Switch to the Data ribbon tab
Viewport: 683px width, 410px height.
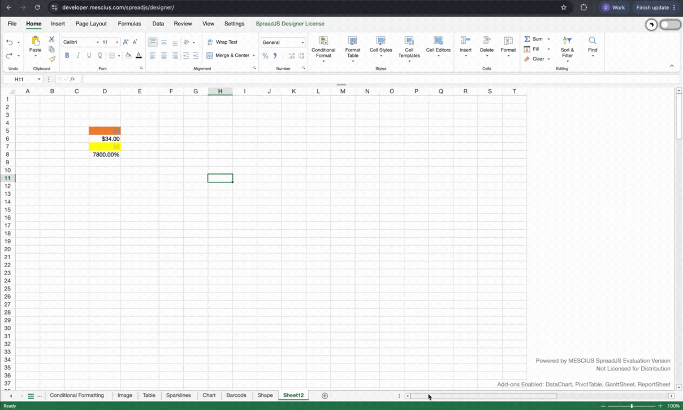click(x=158, y=24)
